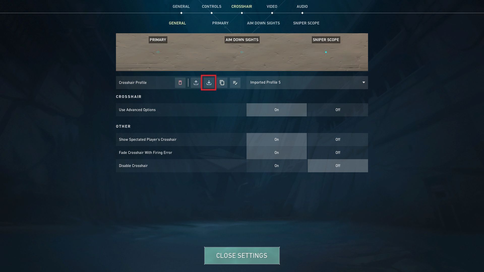The height and width of the screenshot is (272, 484).
Task: Click the AIM DOWN SIGHTS preview crosshair
Action: [x=242, y=52]
